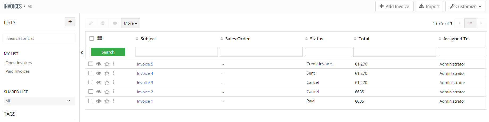
Task: Click the Subject filter input field
Action: point(176,52)
